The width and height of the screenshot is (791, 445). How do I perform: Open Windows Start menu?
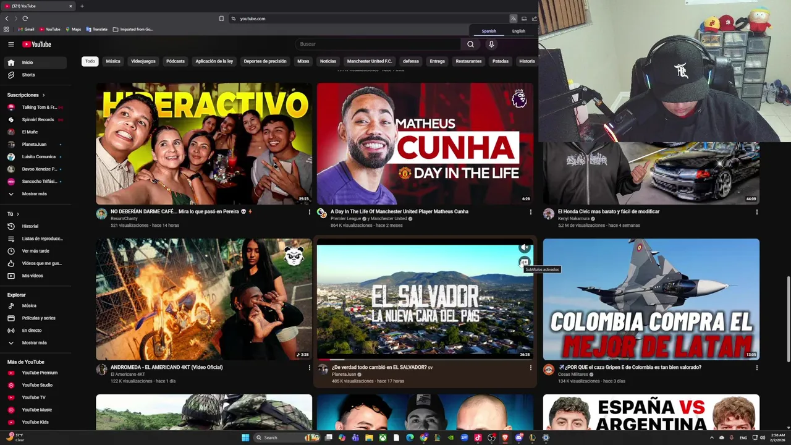coord(245,438)
